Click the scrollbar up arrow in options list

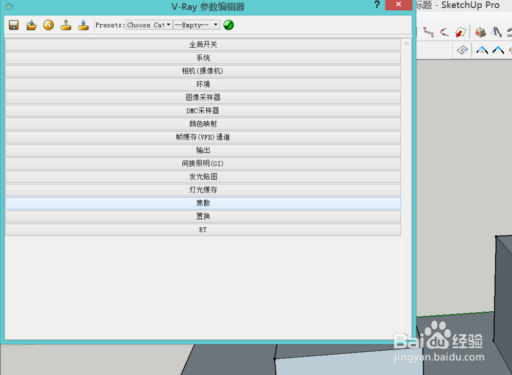[407, 43]
